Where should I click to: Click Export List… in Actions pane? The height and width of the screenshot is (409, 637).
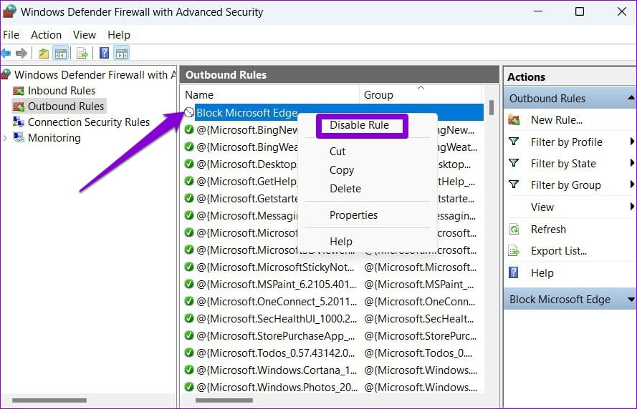(558, 251)
